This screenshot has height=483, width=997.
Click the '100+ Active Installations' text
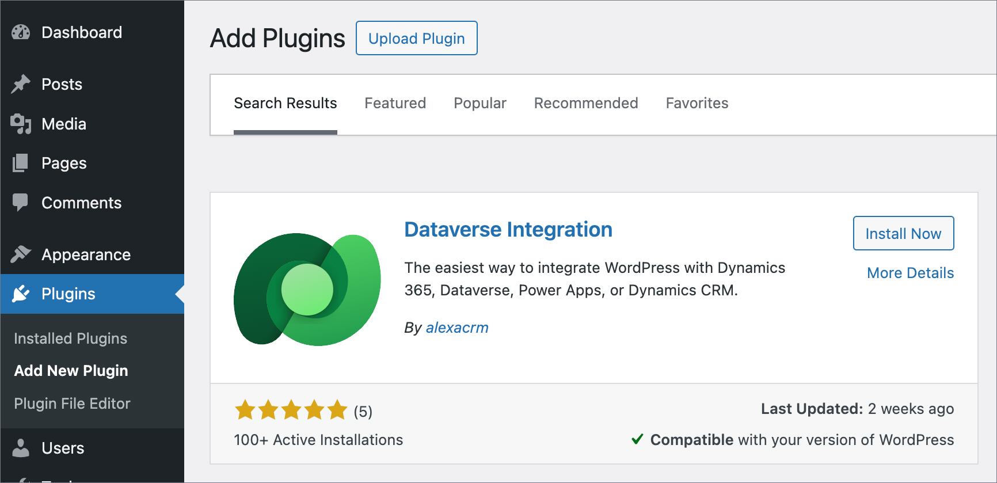click(x=318, y=440)
